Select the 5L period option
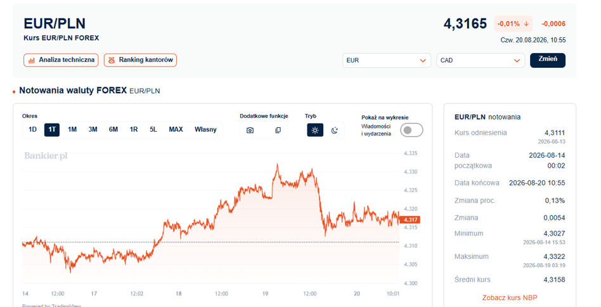The image size is (601, 307). coord(153,129)
